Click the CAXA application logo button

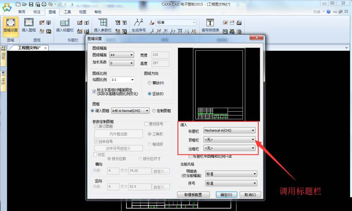[x=7, y=7]
